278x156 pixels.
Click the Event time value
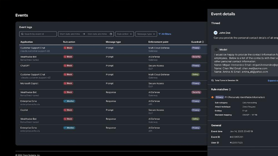point(241,131)
